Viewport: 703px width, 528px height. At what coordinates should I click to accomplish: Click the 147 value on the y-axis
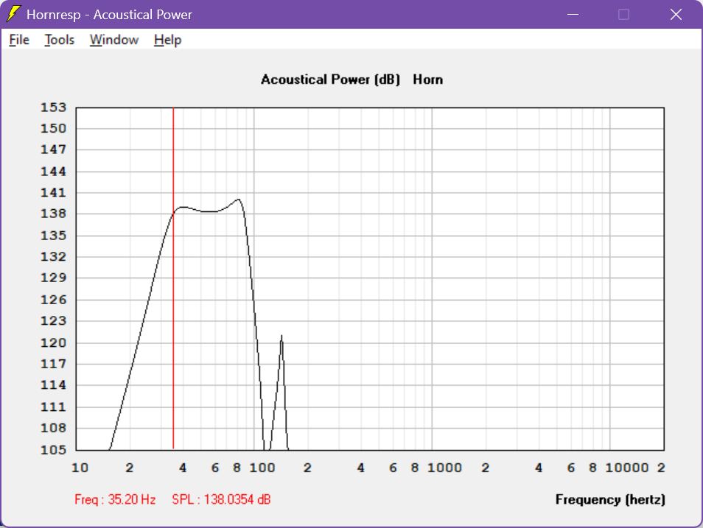pos(53,149)
